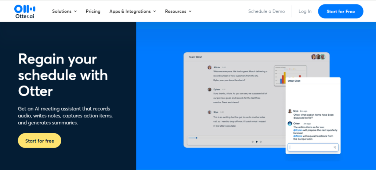Viewport: 376px width, 170px height.
Task: Click the name Dylan in the transcript
Action: [217, 90]
